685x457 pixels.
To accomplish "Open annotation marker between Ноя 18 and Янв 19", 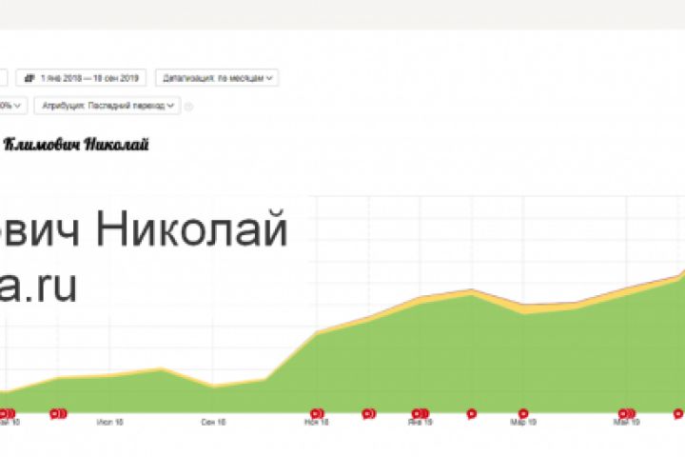I will tap(369, 414).
